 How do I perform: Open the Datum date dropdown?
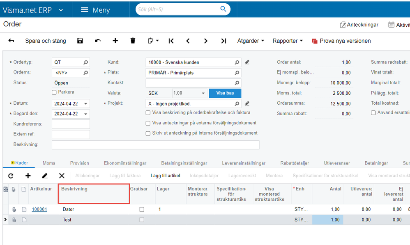(86, 104)
